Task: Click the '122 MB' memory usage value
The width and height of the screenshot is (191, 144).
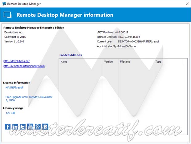Action: point(10,113)
